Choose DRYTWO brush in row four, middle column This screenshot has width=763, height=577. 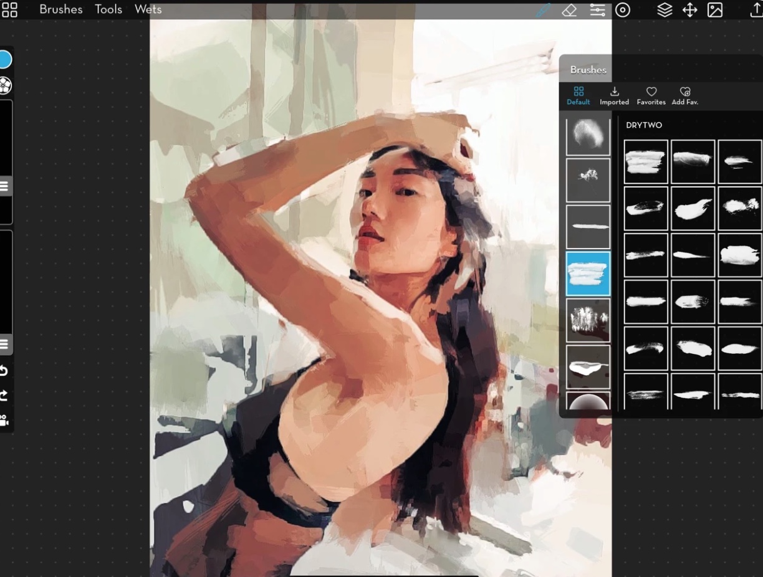pos(693,302)
